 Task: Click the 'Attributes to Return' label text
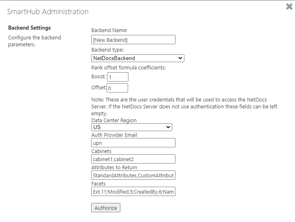click(x=114, y=167)
